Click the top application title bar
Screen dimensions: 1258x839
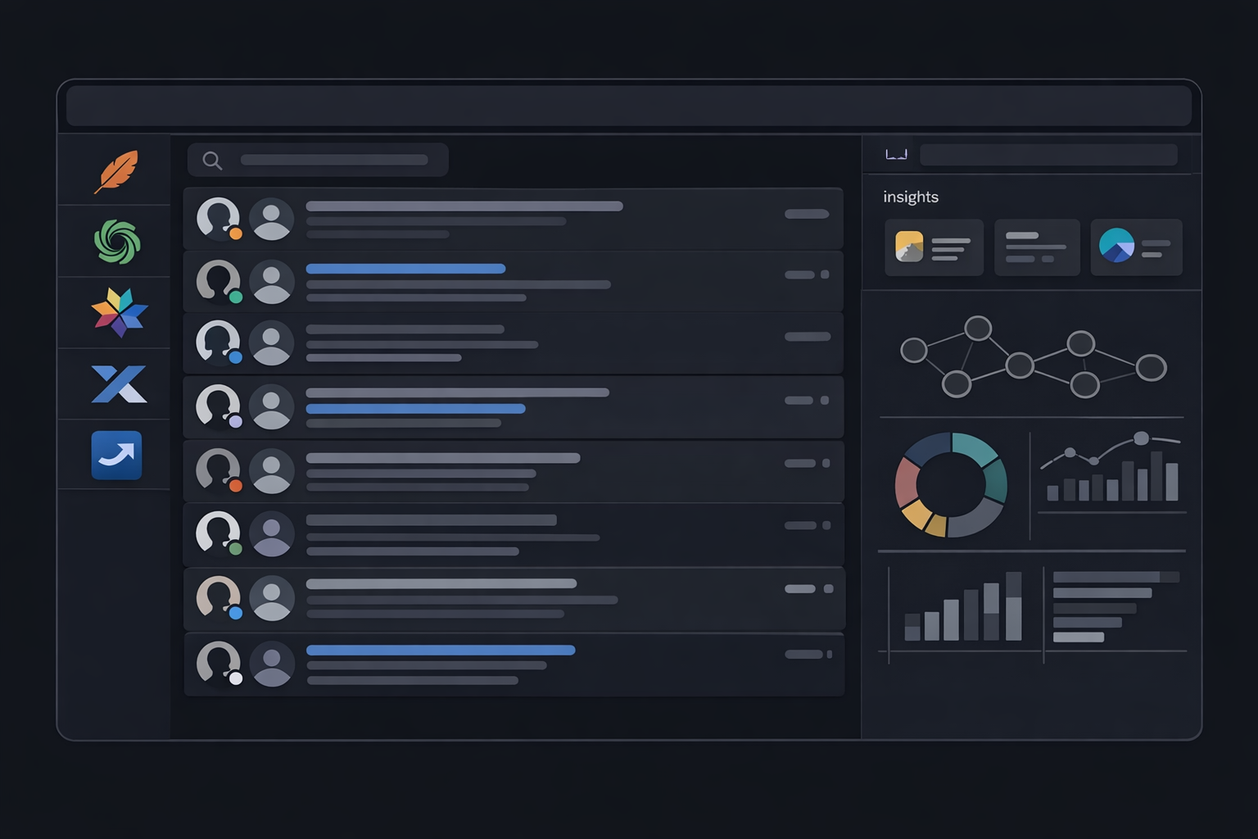628,106
